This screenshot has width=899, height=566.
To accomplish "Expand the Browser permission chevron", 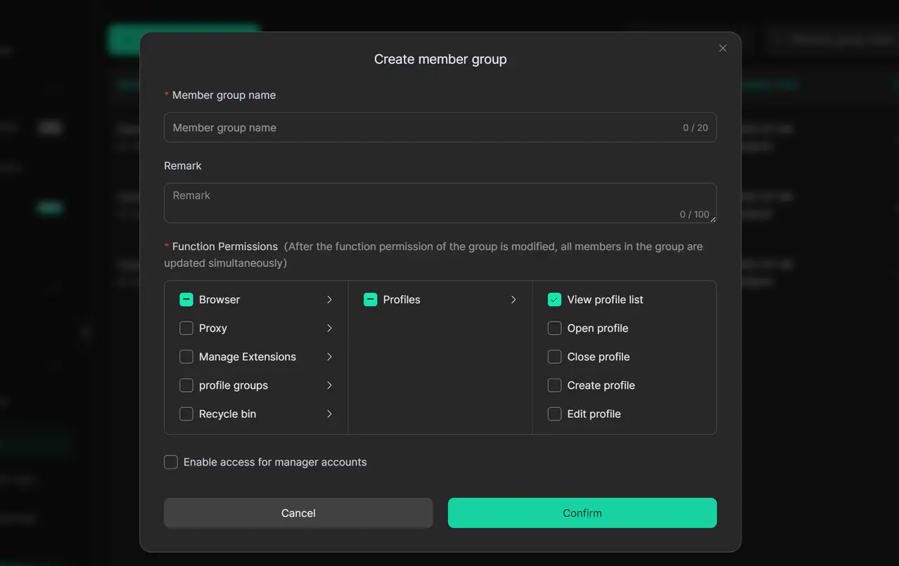I will [329, 300].
